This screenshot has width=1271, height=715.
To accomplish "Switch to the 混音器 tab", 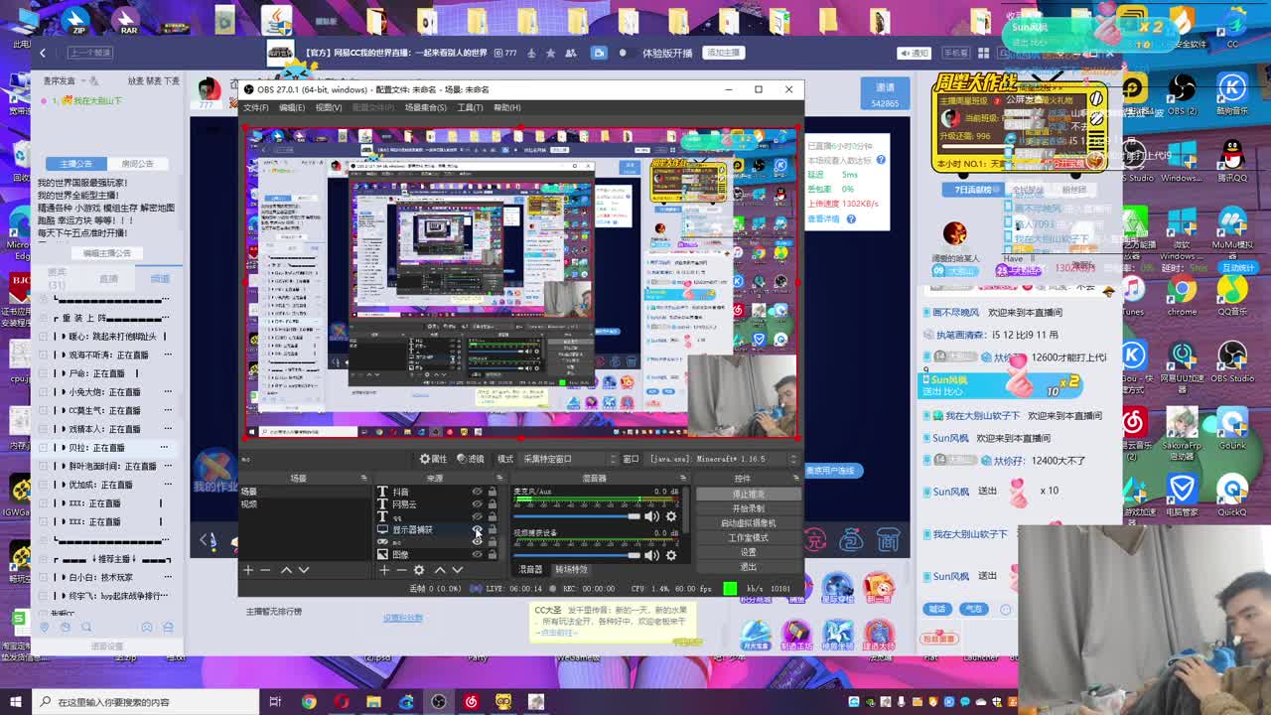I will 531,570.
